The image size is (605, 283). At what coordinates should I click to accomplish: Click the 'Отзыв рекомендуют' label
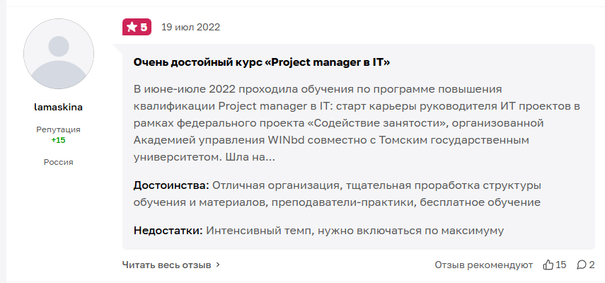pyautogui.click(x=484, y=265)
